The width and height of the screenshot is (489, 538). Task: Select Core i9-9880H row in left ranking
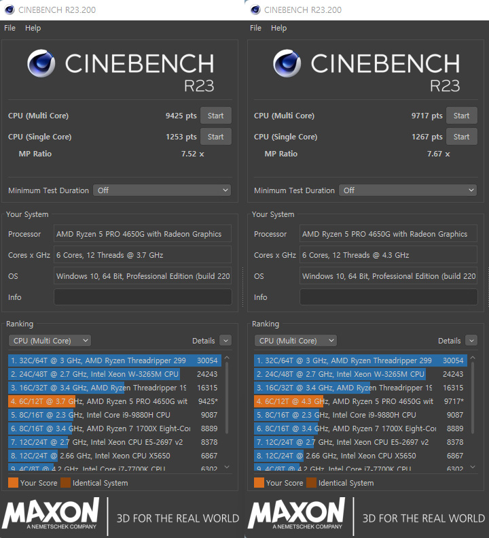tap(115, 415)
